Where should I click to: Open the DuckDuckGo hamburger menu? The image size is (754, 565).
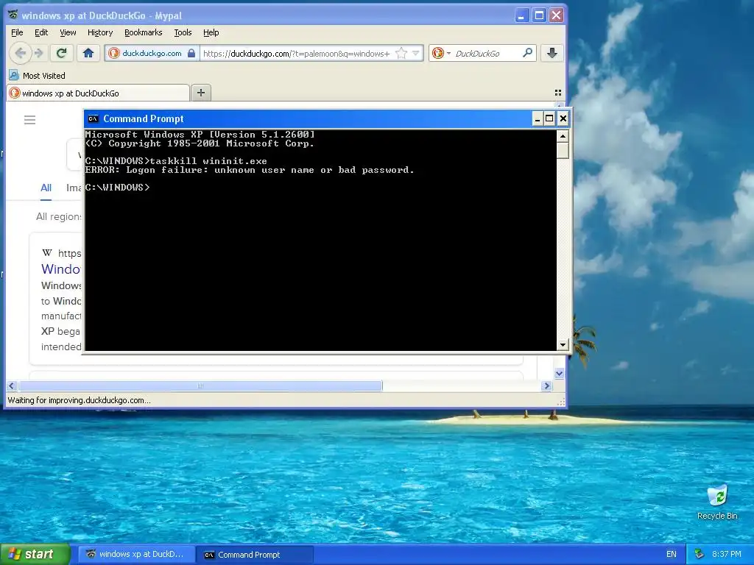(x=29, y=120)
